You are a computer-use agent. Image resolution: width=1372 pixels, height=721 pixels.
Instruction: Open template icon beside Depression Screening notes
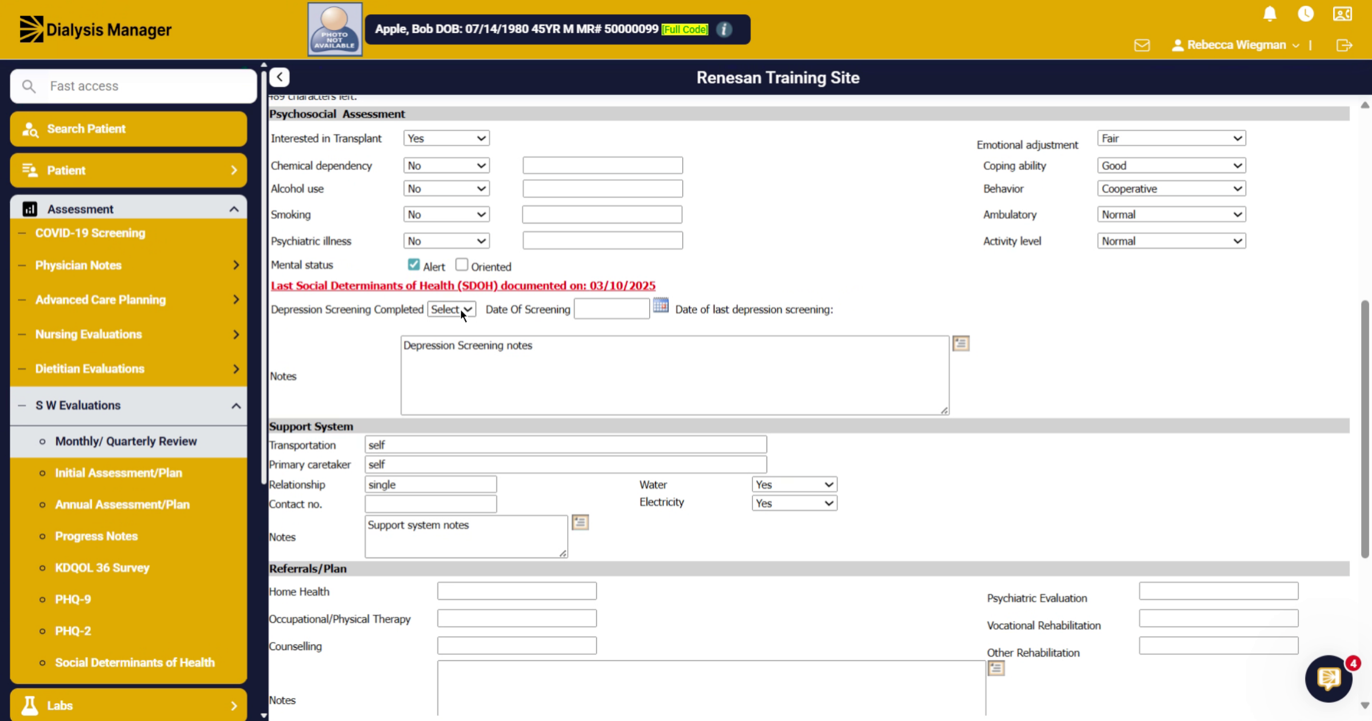click(961, 343)
